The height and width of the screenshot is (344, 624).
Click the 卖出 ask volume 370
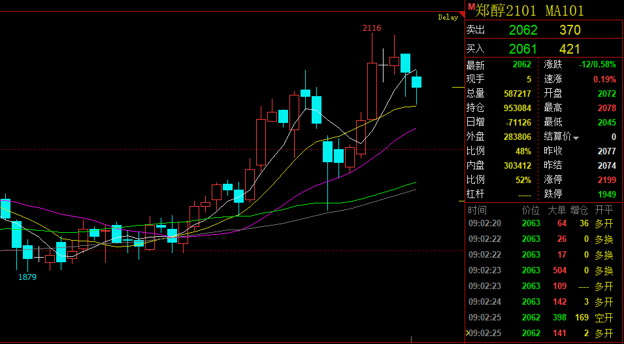coord(570,30)
